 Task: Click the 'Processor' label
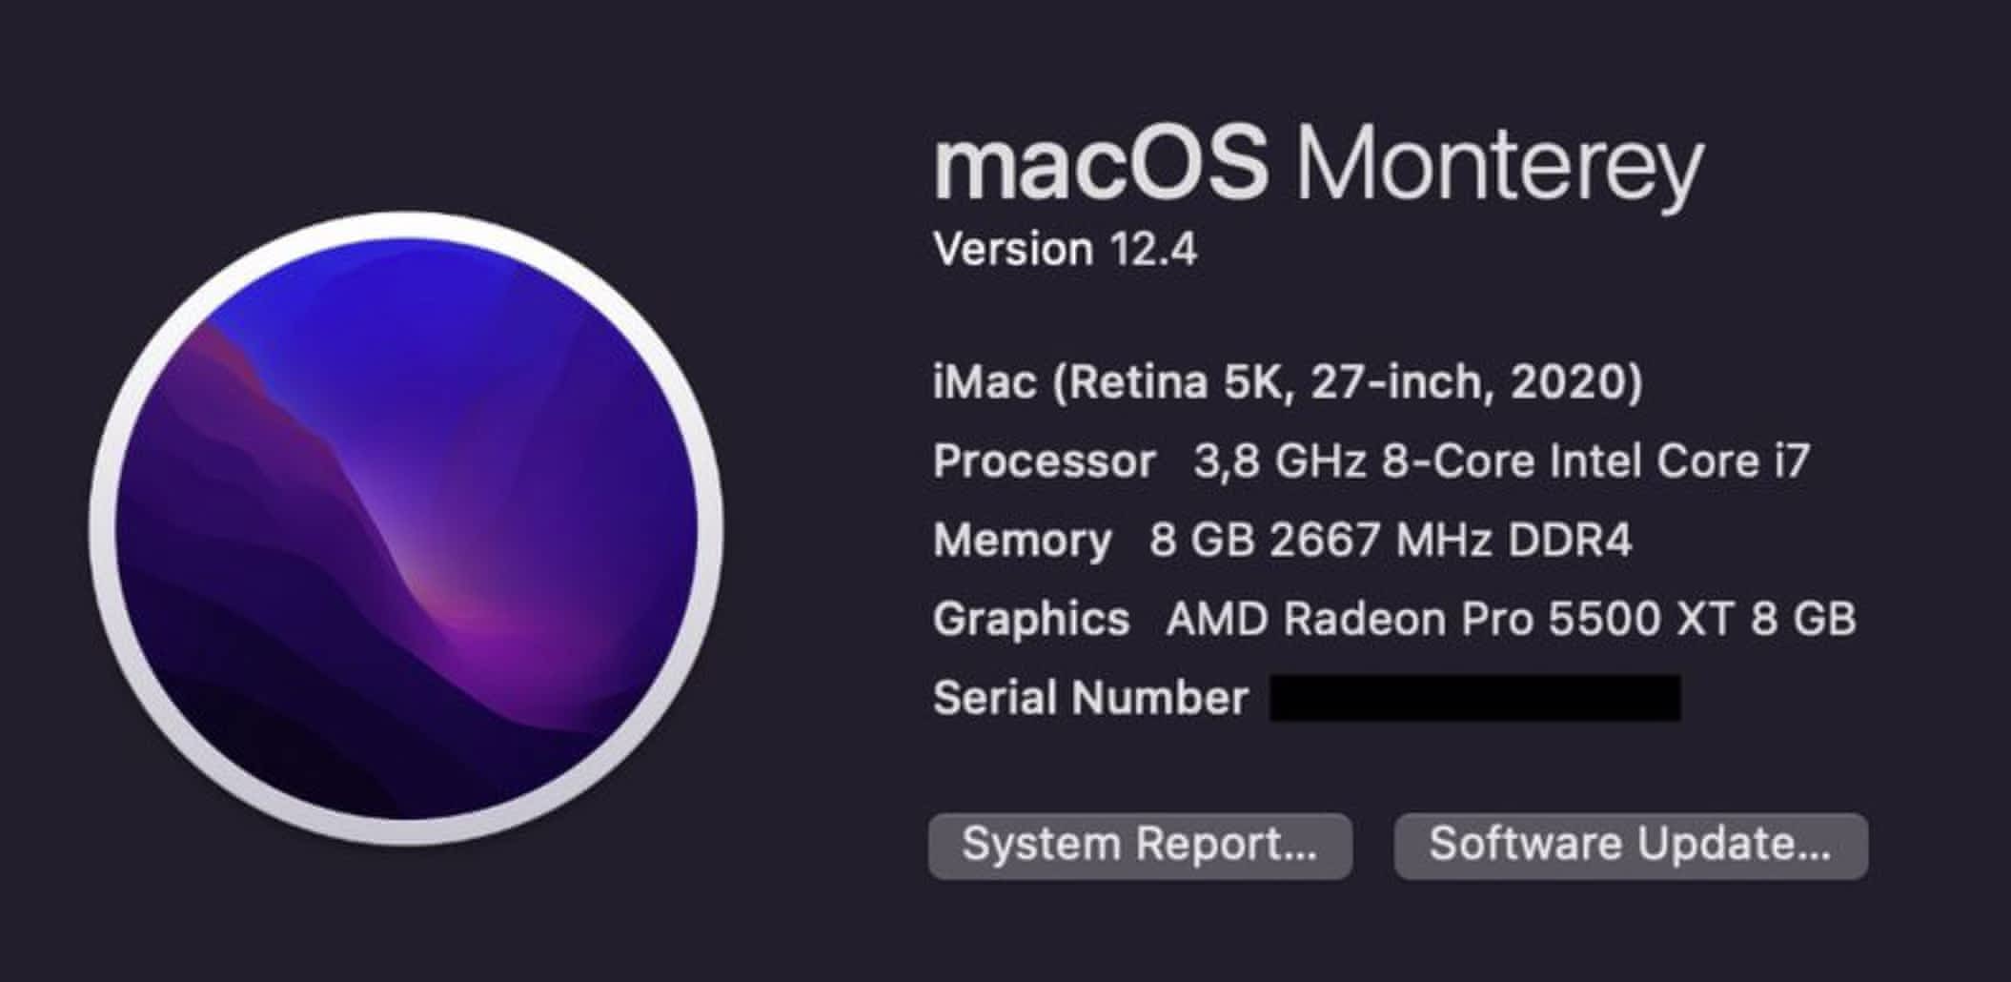tap(1044, 461)
